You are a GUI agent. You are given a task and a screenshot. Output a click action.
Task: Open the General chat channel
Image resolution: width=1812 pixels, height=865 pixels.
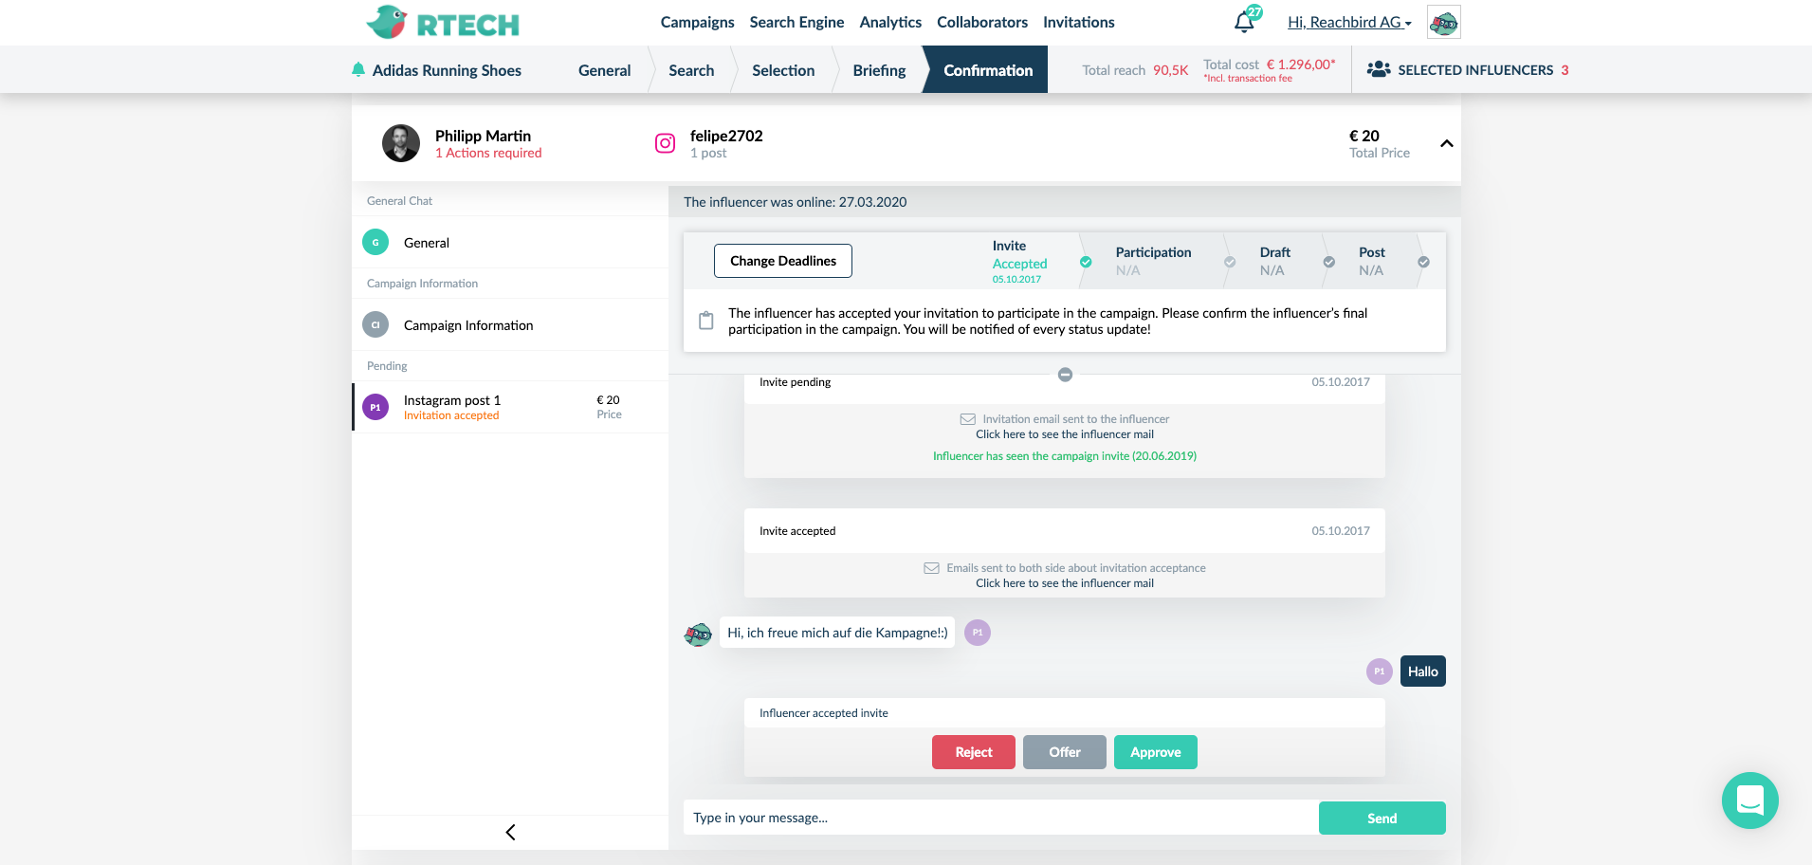[x=510, y=243]
